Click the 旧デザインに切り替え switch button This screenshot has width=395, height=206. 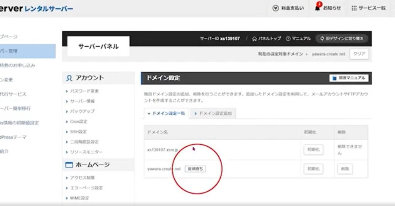(x=342, y=39)
